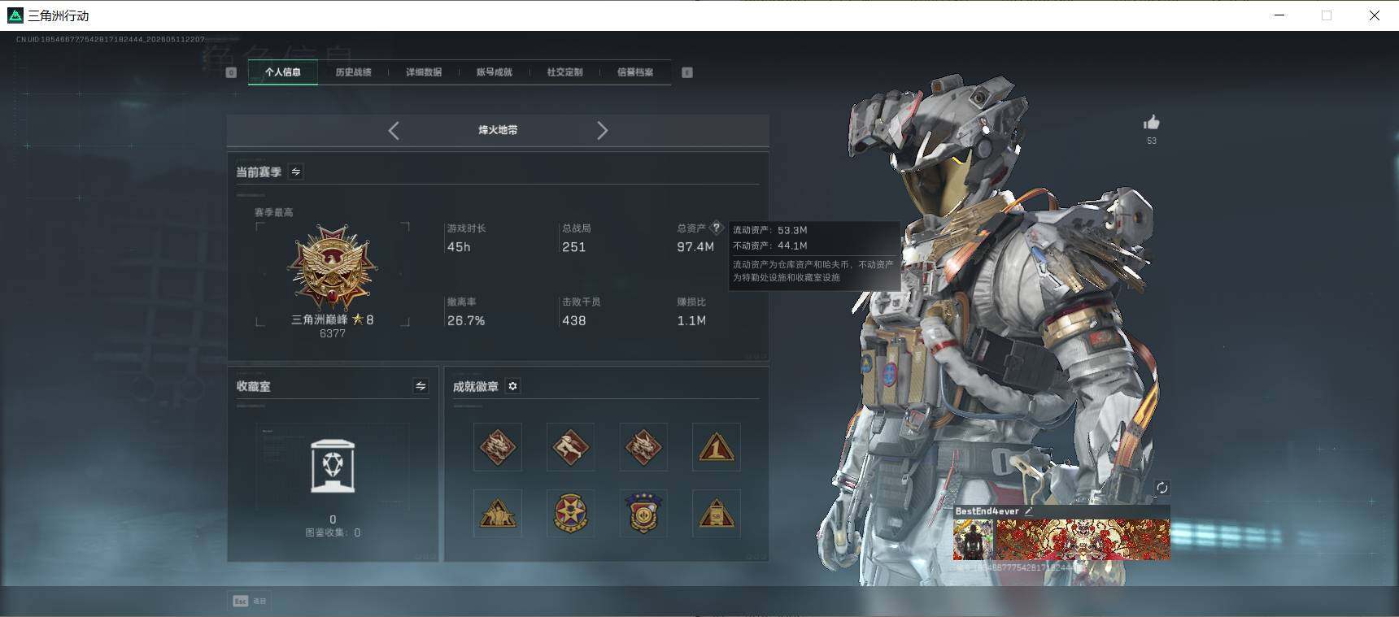Toggle the swap icon in the 收藏室 panel
This screenshot has width=1399, height=617.
tap(421, 386)
